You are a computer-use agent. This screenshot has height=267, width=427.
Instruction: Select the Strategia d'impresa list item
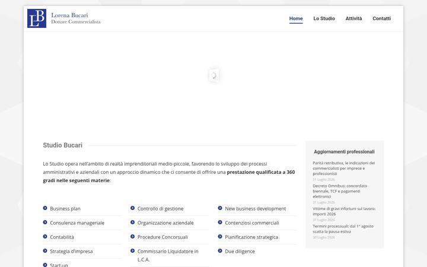tap(71, 251)
